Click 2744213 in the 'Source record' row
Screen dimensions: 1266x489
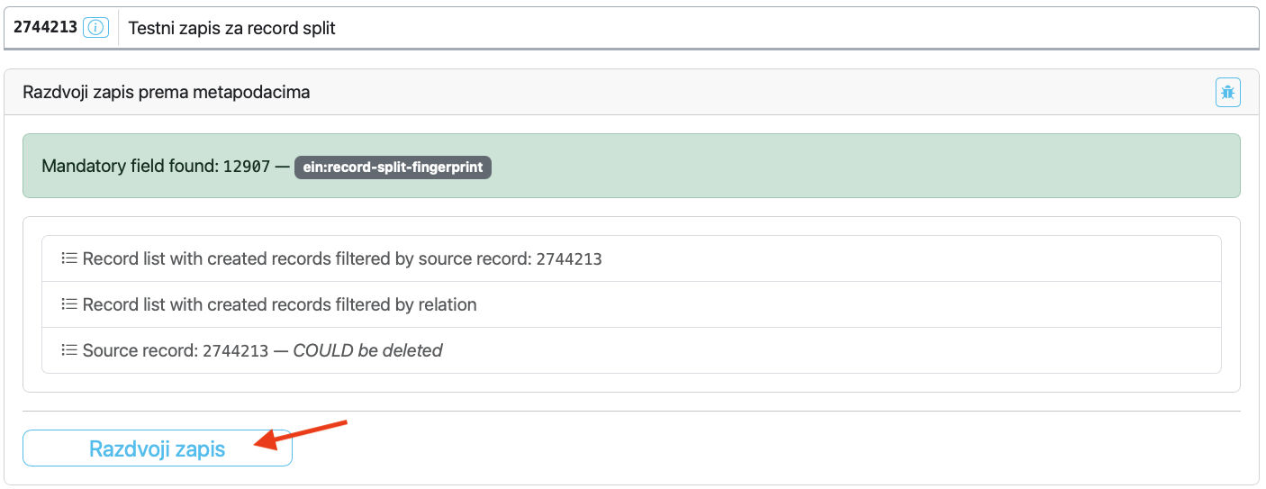pyautogui.click(x=235, y=351)
